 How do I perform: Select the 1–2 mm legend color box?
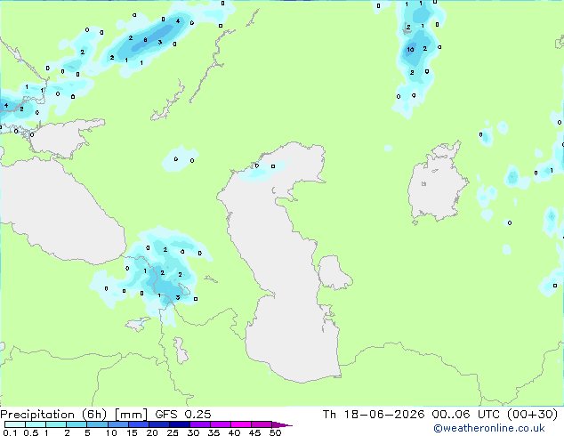(x=56, y=424)
